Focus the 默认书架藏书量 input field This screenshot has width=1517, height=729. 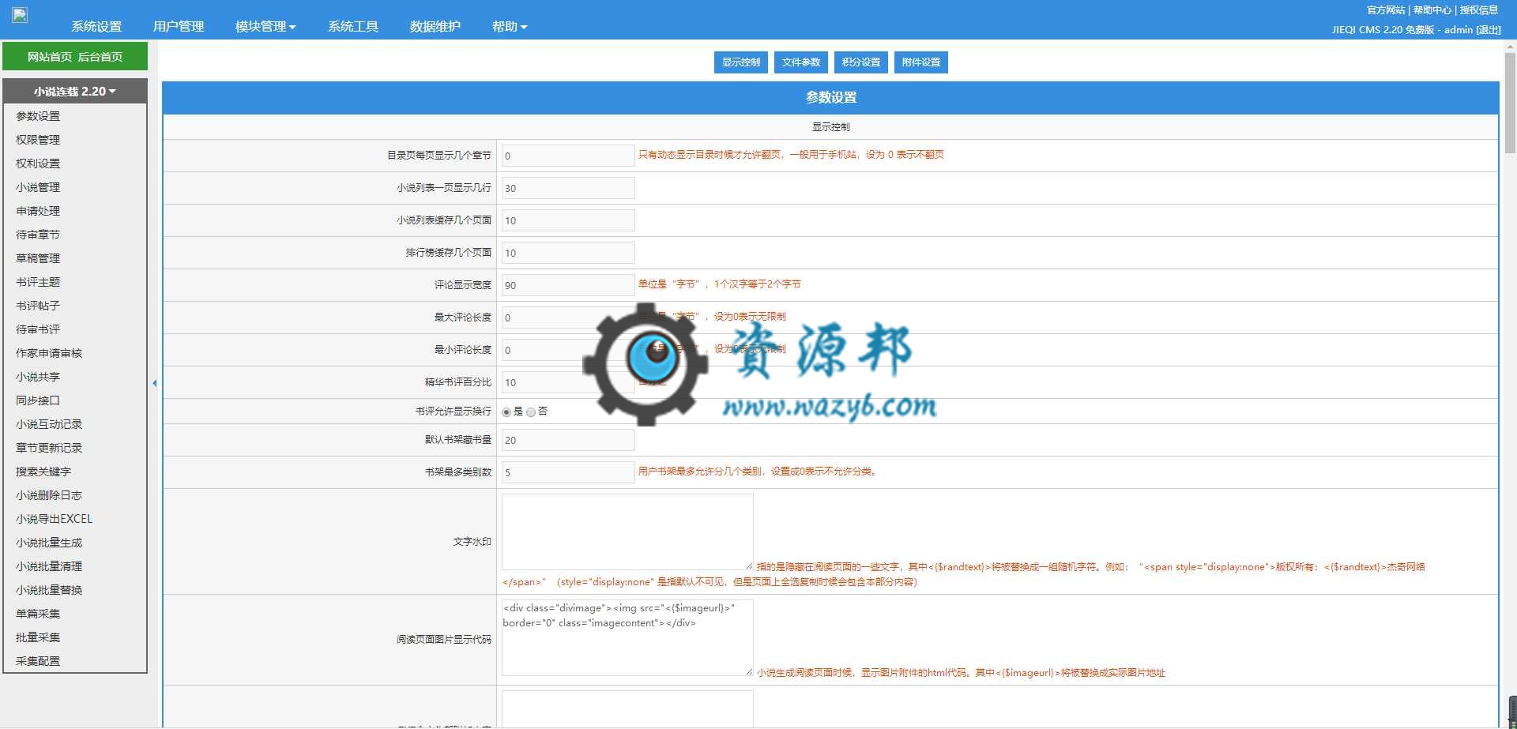pyautogui.click(x=568, y=440)
